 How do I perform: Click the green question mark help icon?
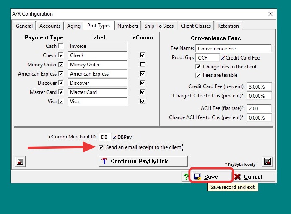pyautogui.click(x=186, y=177)
